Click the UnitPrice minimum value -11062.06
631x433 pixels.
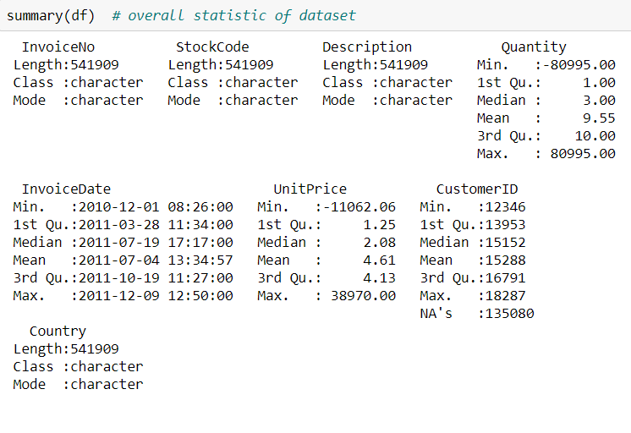coord(359,207)
